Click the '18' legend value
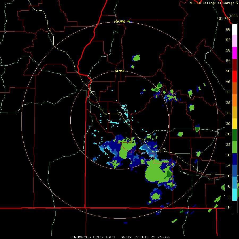This screenshot has height=239, width=239. [228, 155]
